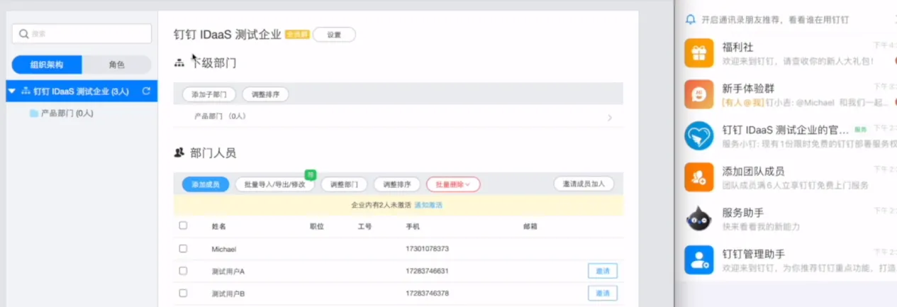The height and width of the screenshot is (307, 897).
Task: Click the notification bell icon in chat panel
Action: pyautogui.click(x=691, y=20)
